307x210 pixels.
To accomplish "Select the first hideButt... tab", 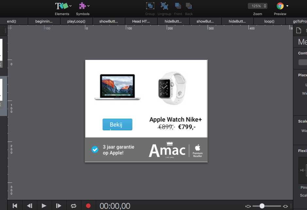I will point(173,21).
